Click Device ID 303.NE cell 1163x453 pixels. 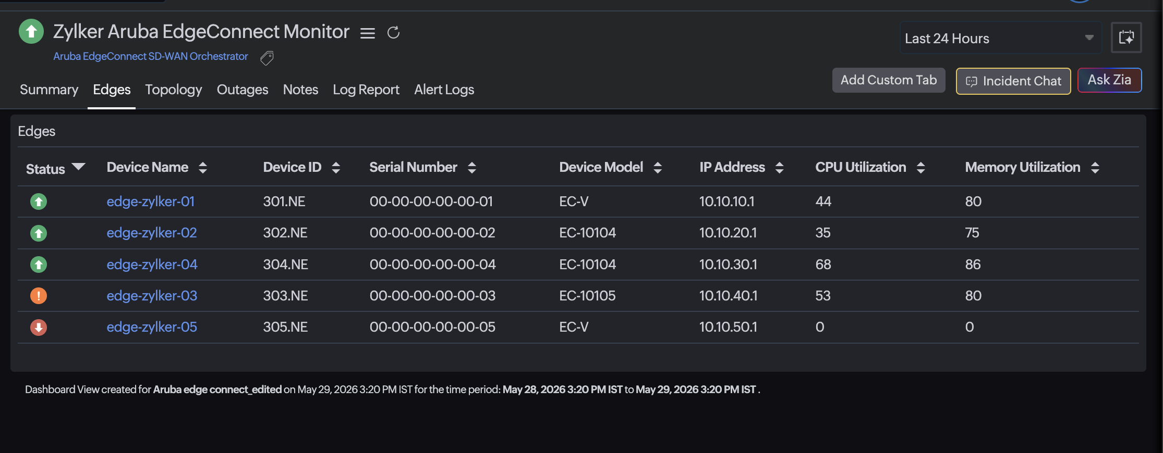tap(285, 296)
